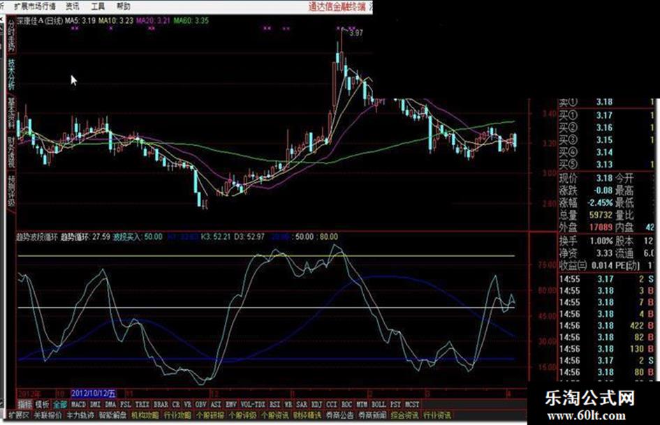Open the 帮助 menu
Image resolution: width=660 pixels, height=425 pixels.
point(123,6)
